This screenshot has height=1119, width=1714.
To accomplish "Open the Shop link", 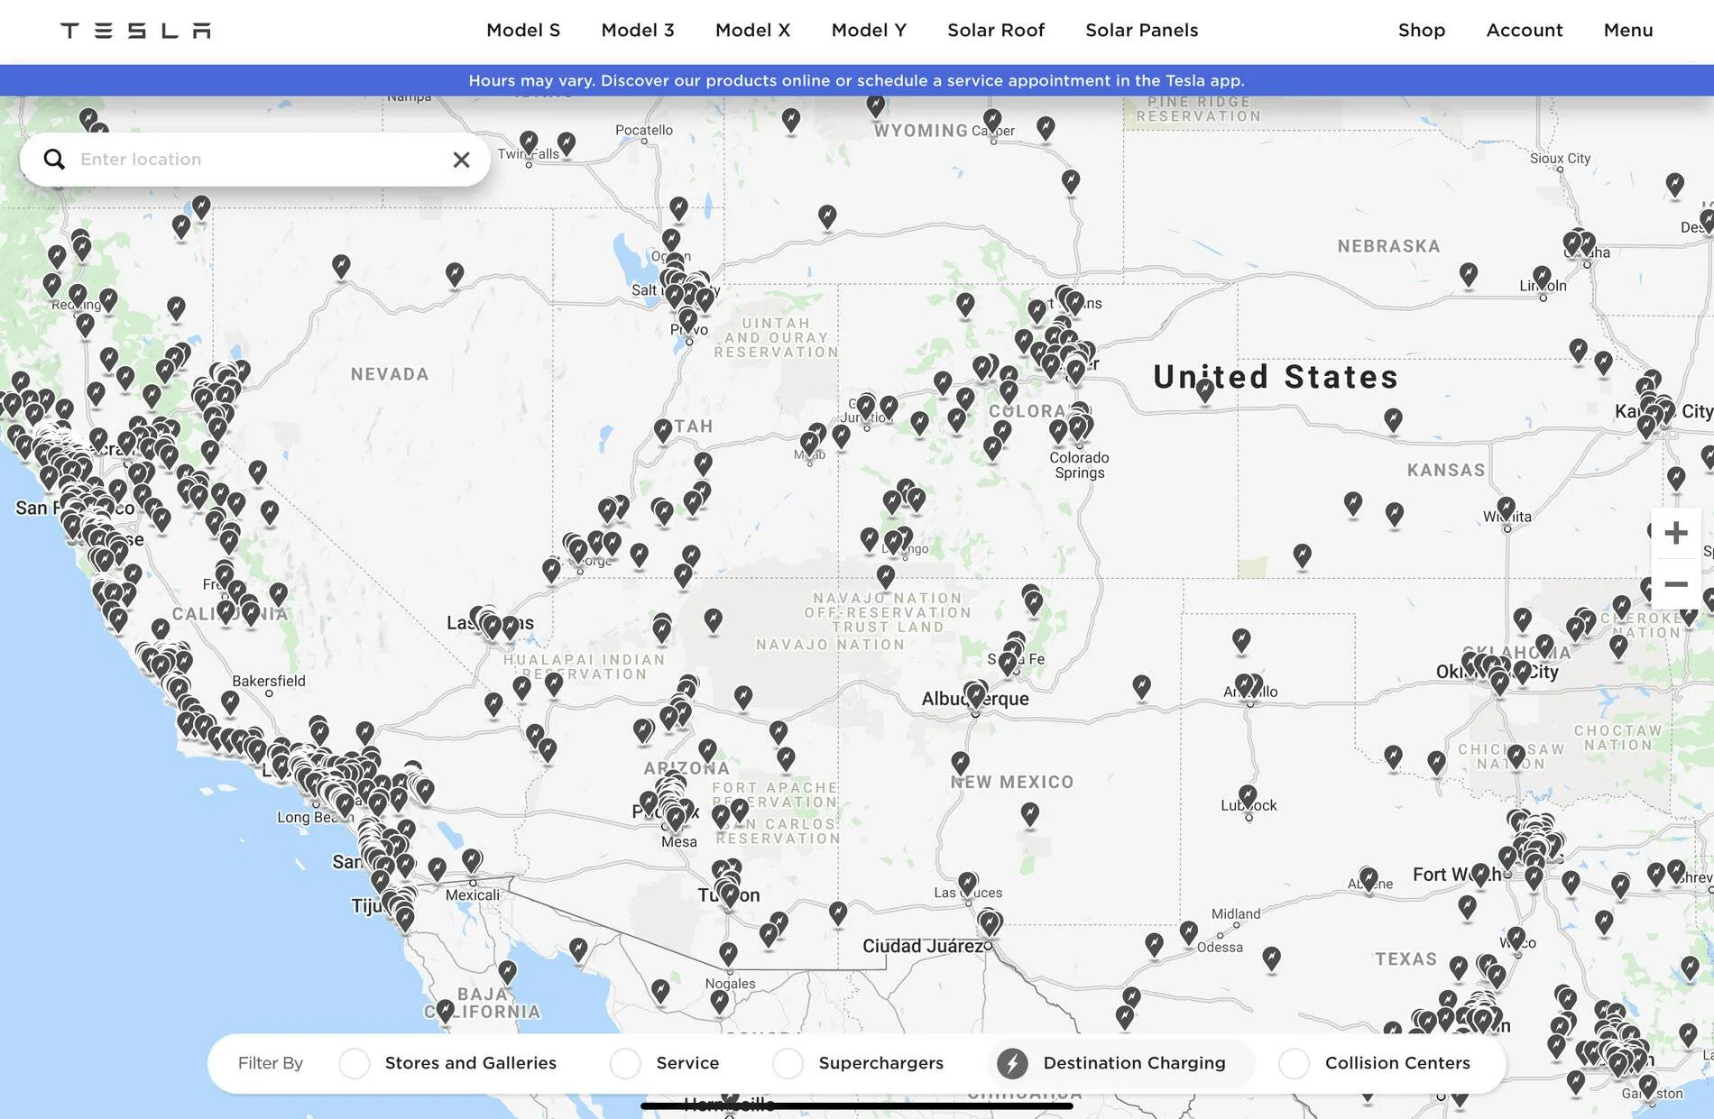I will [1422, 31].
